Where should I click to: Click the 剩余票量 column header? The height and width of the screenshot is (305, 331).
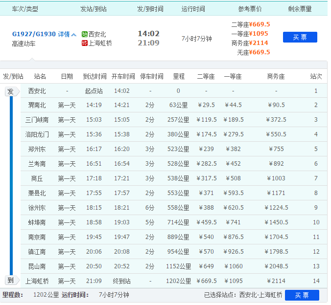(300, 9)
